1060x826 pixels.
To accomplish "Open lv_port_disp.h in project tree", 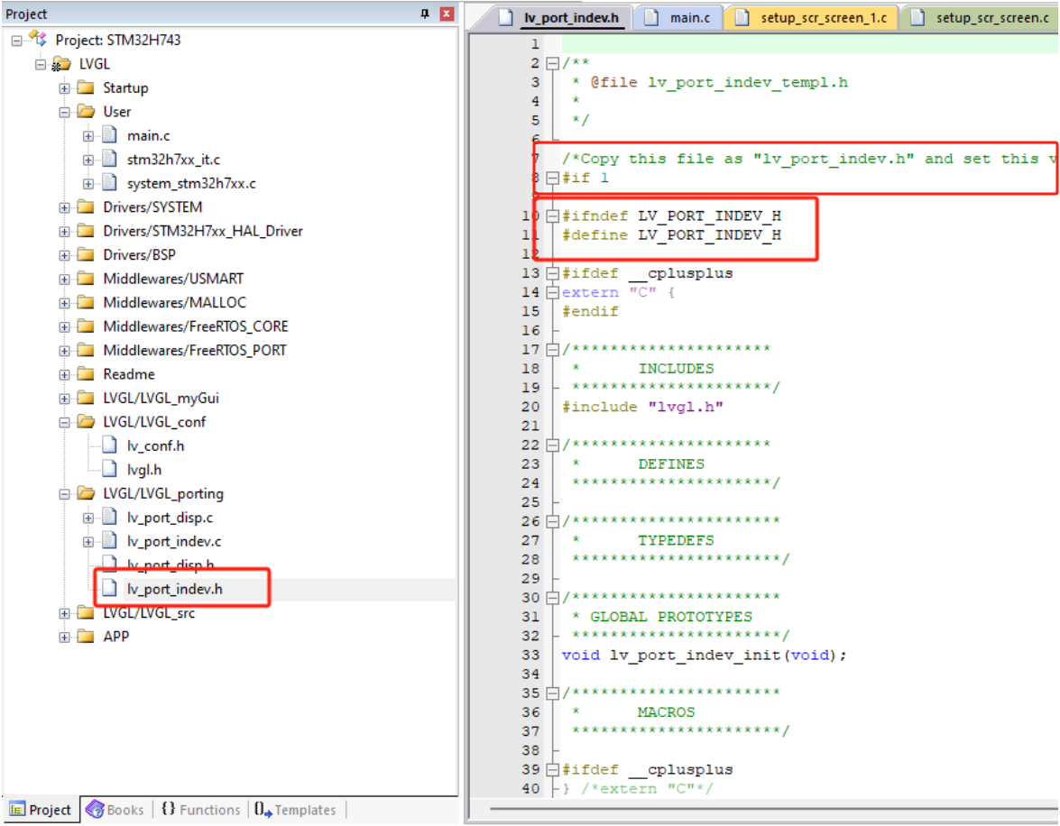I will pyautogui.click(x=171, y=564).
